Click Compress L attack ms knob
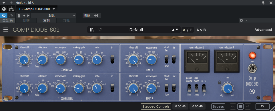Image resolution: width=275 pixels, height=111 pixels. tap(43, 60)
